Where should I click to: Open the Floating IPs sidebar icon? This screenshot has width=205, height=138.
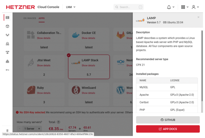click(x=8, y=44)
